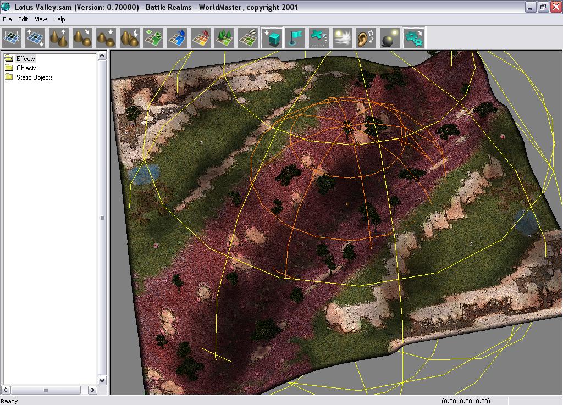
Task: Select the red drop terrain paint tool
Action: tap(201, 38)
